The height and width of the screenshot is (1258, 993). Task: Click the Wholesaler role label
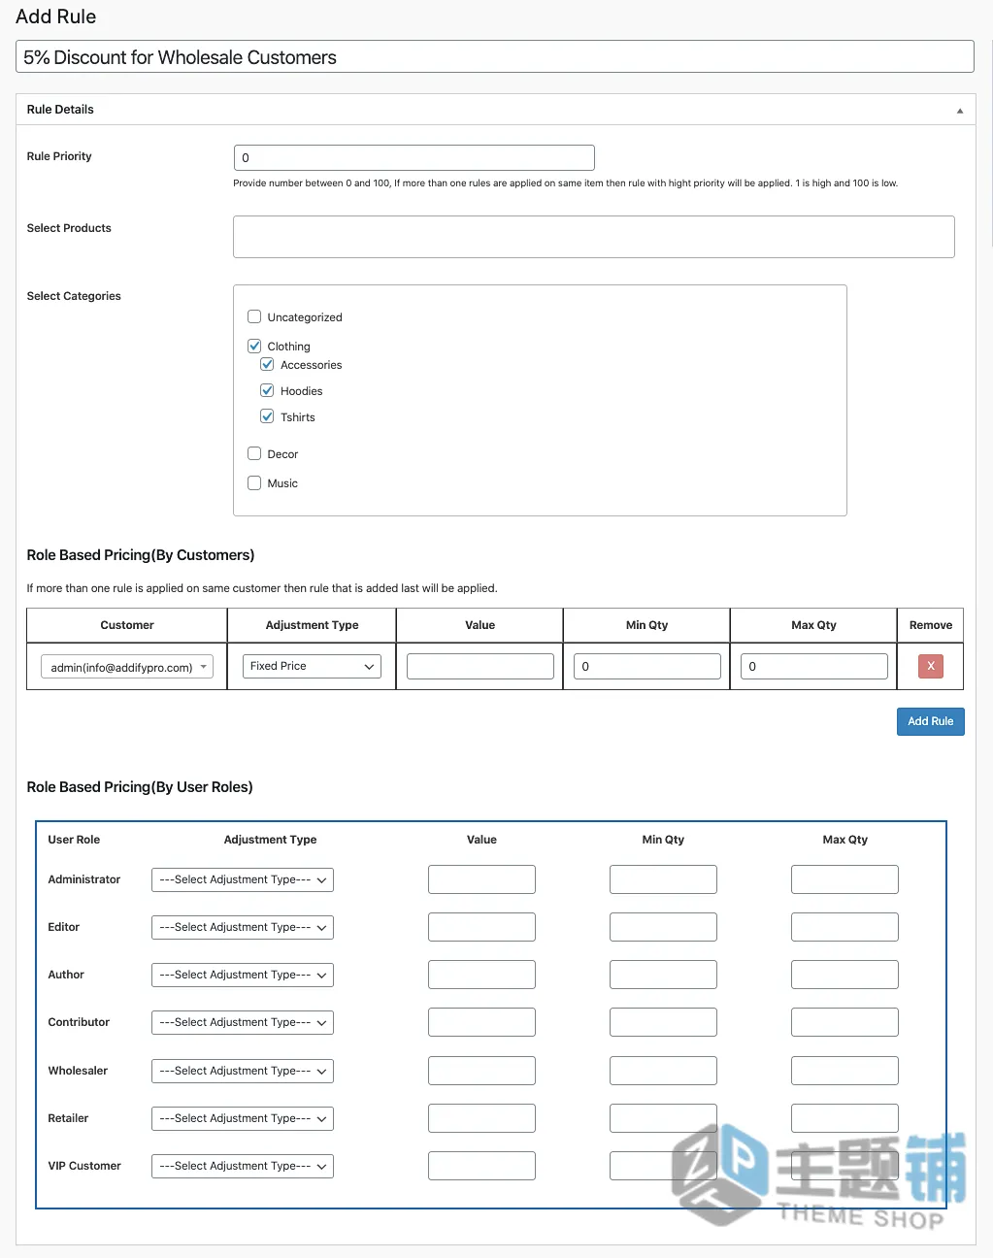(78, 1071)
